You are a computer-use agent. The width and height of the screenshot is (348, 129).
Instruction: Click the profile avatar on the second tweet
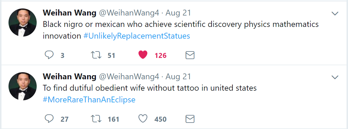click(x=22, y=86)
